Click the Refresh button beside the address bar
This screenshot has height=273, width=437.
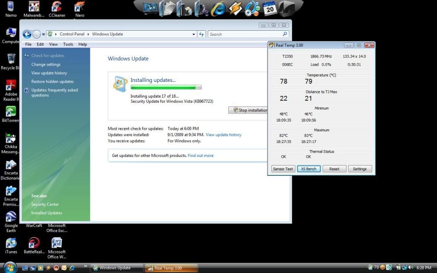click(x=201, y=34)
